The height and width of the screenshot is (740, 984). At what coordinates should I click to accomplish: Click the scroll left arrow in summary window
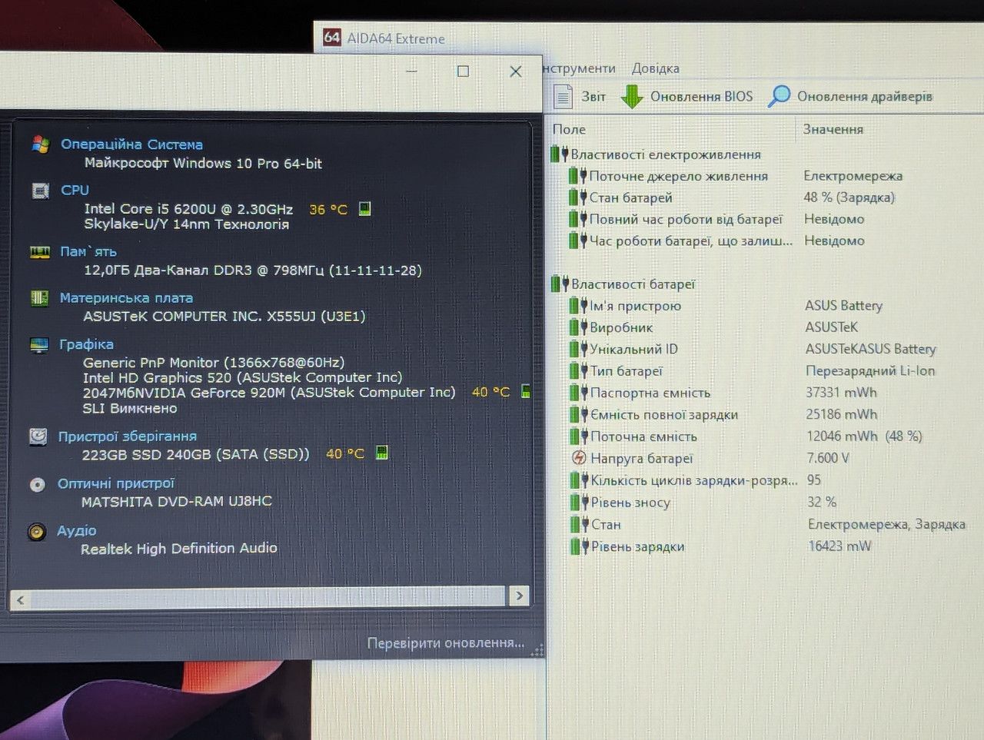click(x=20, y=599)
